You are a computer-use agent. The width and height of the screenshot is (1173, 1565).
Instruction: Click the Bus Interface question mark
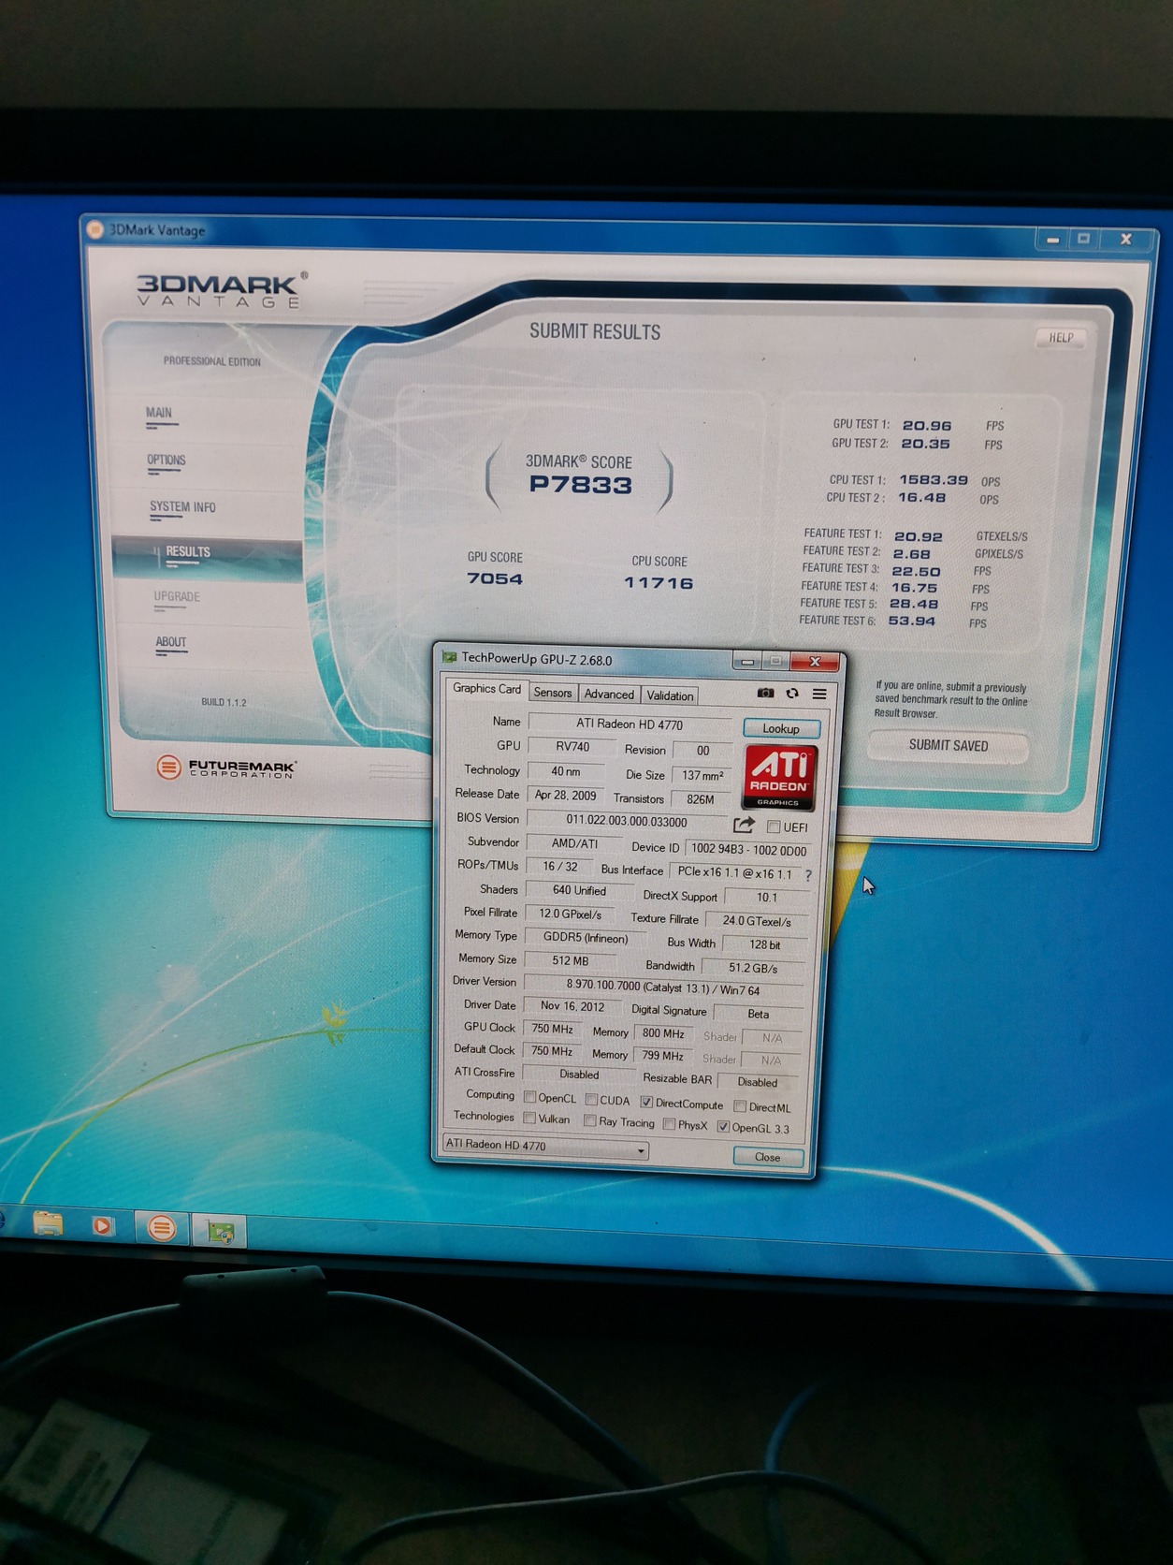pos(808,875)
